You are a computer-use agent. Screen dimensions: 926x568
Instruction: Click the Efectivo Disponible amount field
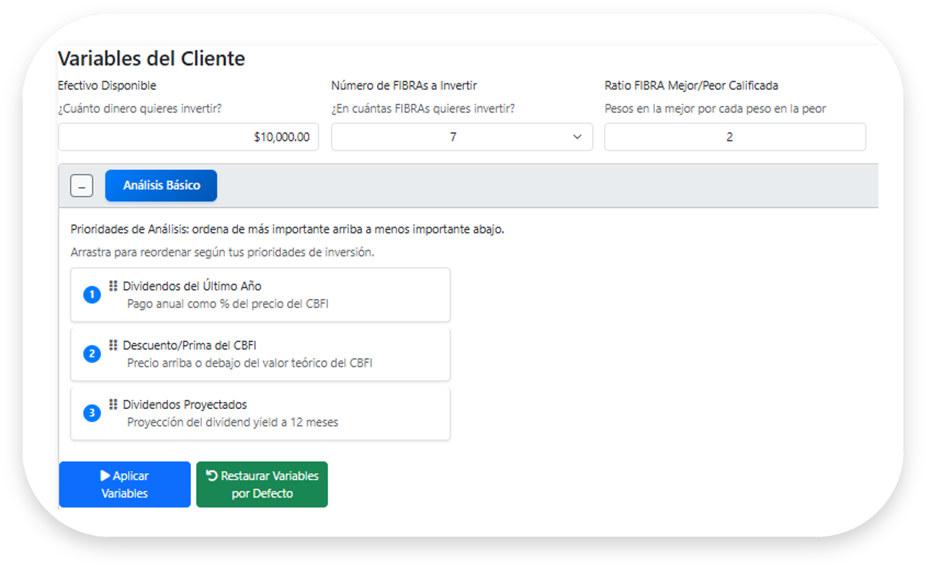pyautogui.click(x=188, y=137)
